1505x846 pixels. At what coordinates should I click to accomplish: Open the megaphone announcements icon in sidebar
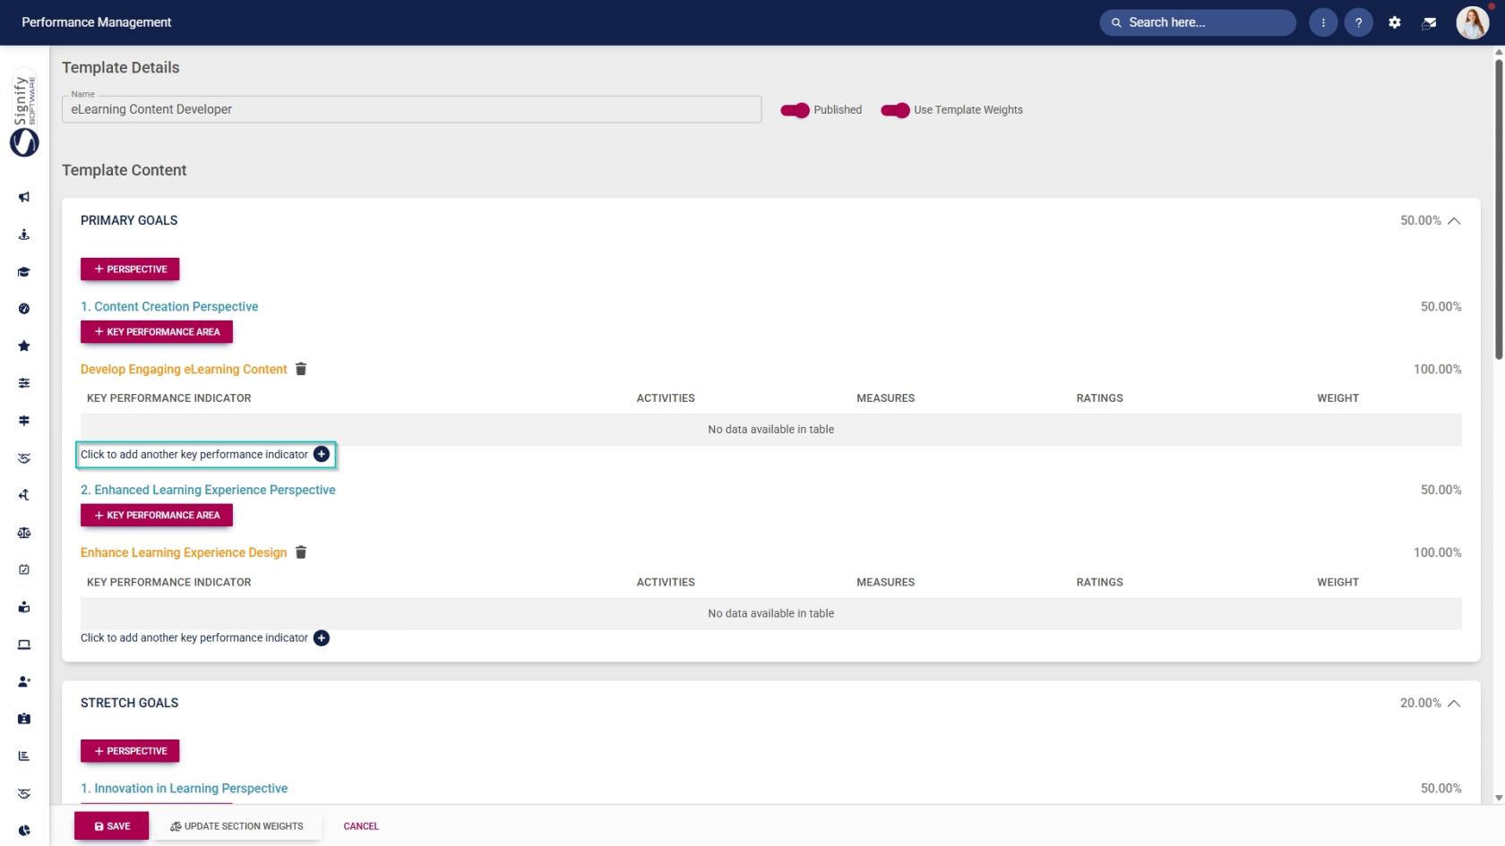(24, 197)
